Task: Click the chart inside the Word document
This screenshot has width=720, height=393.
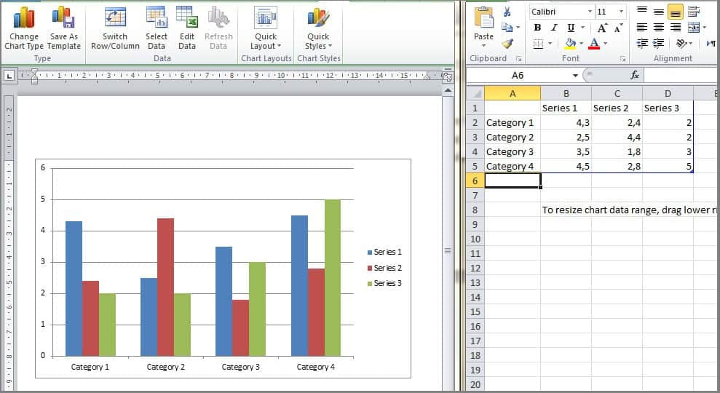Action: coord(223,269)
